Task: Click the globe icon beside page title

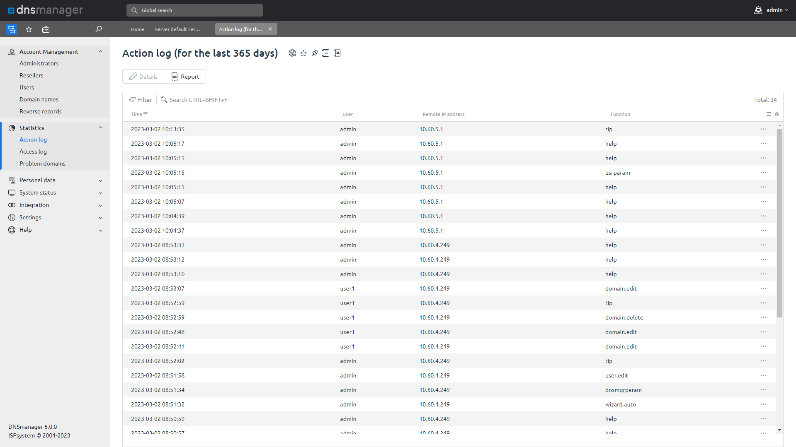Action: (292, 53)
